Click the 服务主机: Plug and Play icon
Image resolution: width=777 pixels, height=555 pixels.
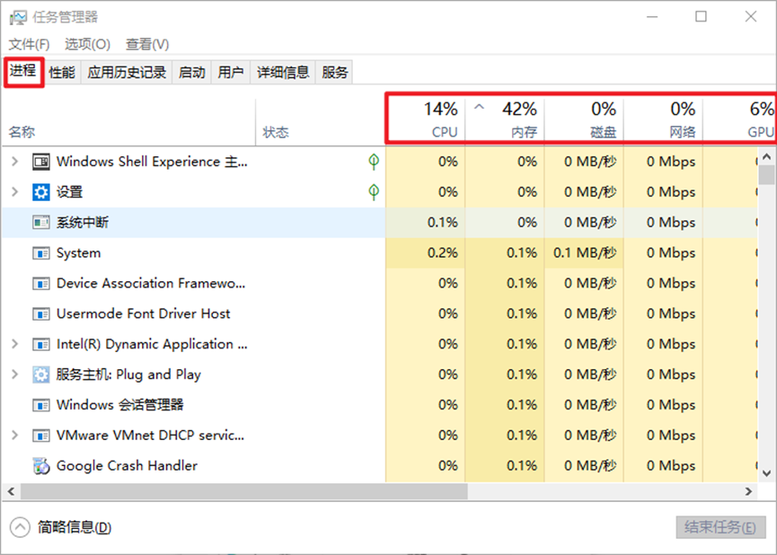click(x=41, y=374)
